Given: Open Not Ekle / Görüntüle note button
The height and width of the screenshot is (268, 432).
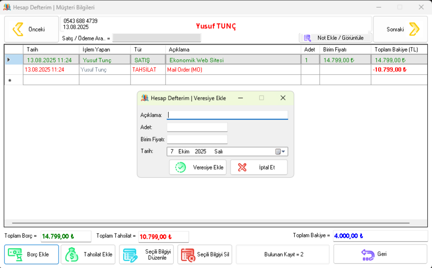Looking at the screenshot, I should pyautogui.click(x=336, y=38).
